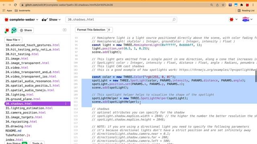257x144 pixels.
Task: Open 19.hit_testing_only_reti…e.html file
Action: (x=33, y=50)
